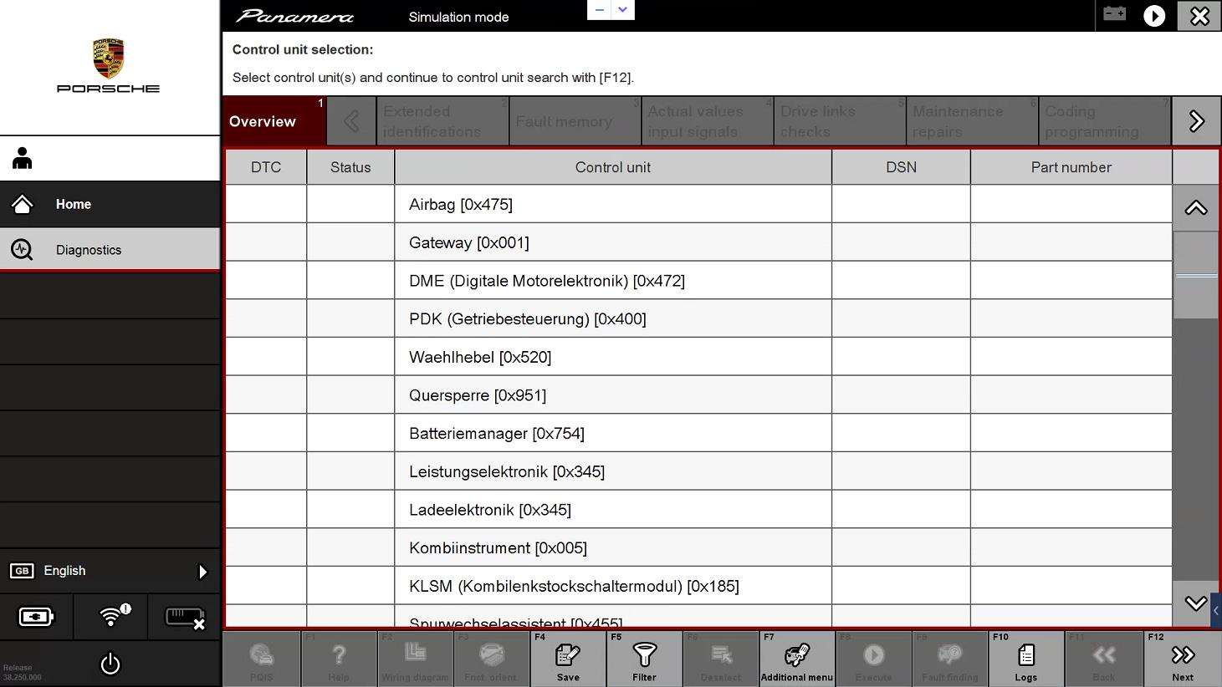Click the power button icon
Image resolution: width=1222 pixels, height=687 pixels.
[x=110, y=664]
